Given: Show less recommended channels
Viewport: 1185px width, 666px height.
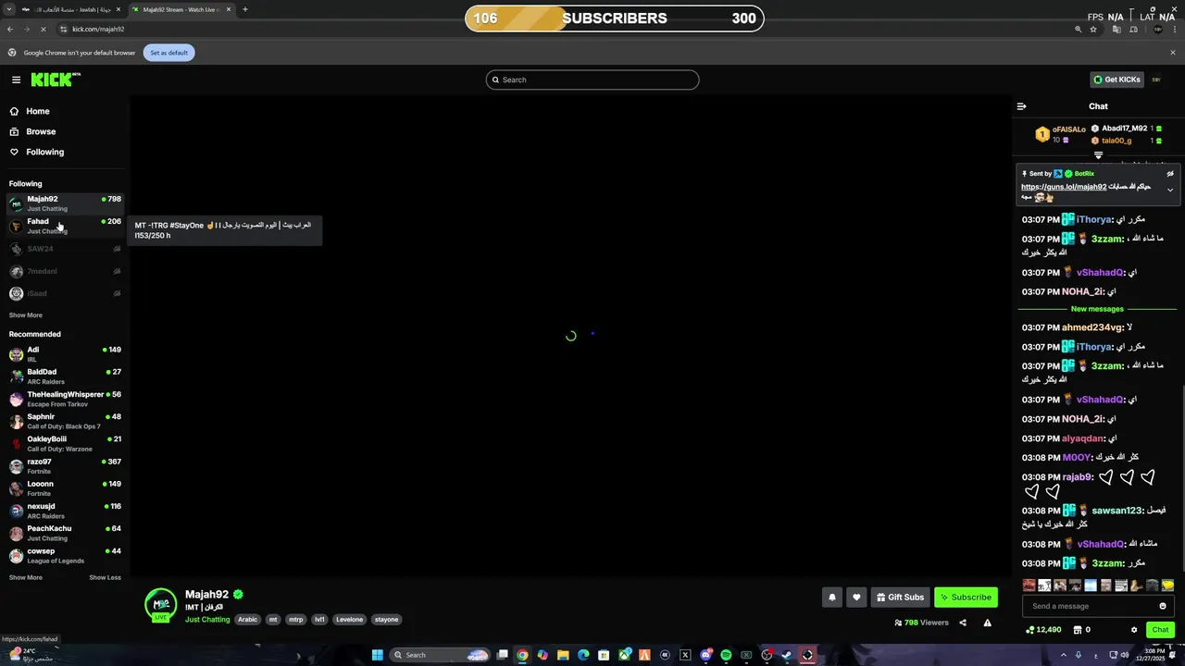Looking at the screenshot, I should coord(105,577).
